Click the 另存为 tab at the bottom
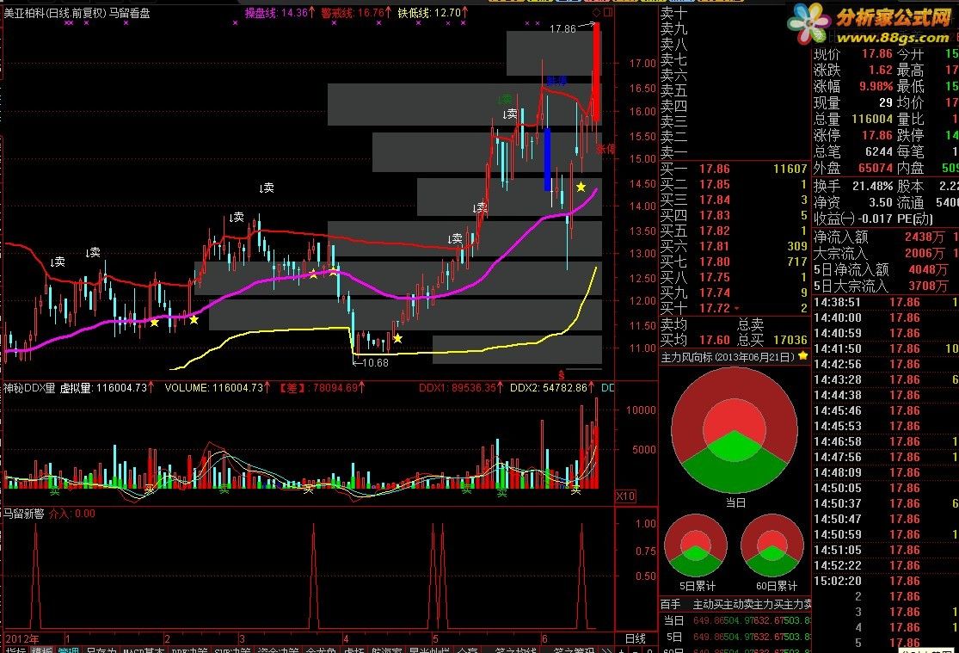This screenshot has height=653, width=959. coord(101,650)
